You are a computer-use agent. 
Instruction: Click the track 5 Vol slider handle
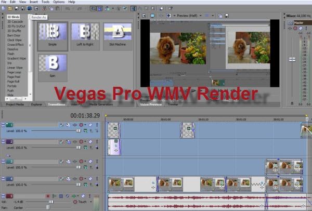coord(51,202)
